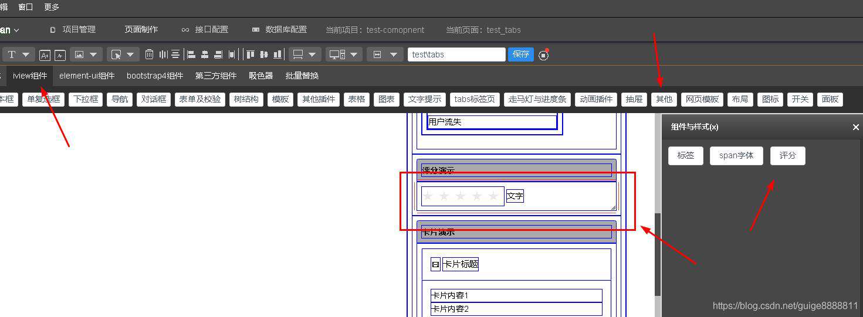The height and width of the screenshot is (317, 863).
Task: Click the distribute horizontally icon
Action: [163, 54]
